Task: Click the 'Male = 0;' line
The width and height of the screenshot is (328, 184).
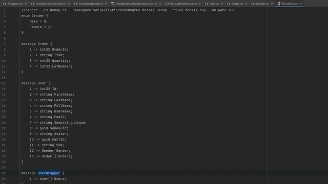Action: (38, 21)
